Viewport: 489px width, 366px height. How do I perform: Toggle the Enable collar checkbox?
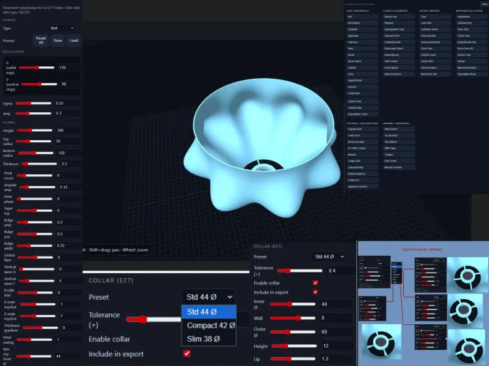point(315,283)
